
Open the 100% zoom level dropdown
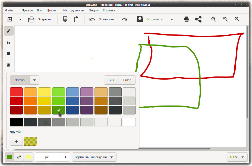click(237, 157)
